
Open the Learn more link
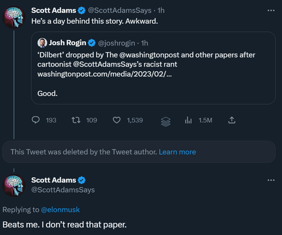(177, 152)
